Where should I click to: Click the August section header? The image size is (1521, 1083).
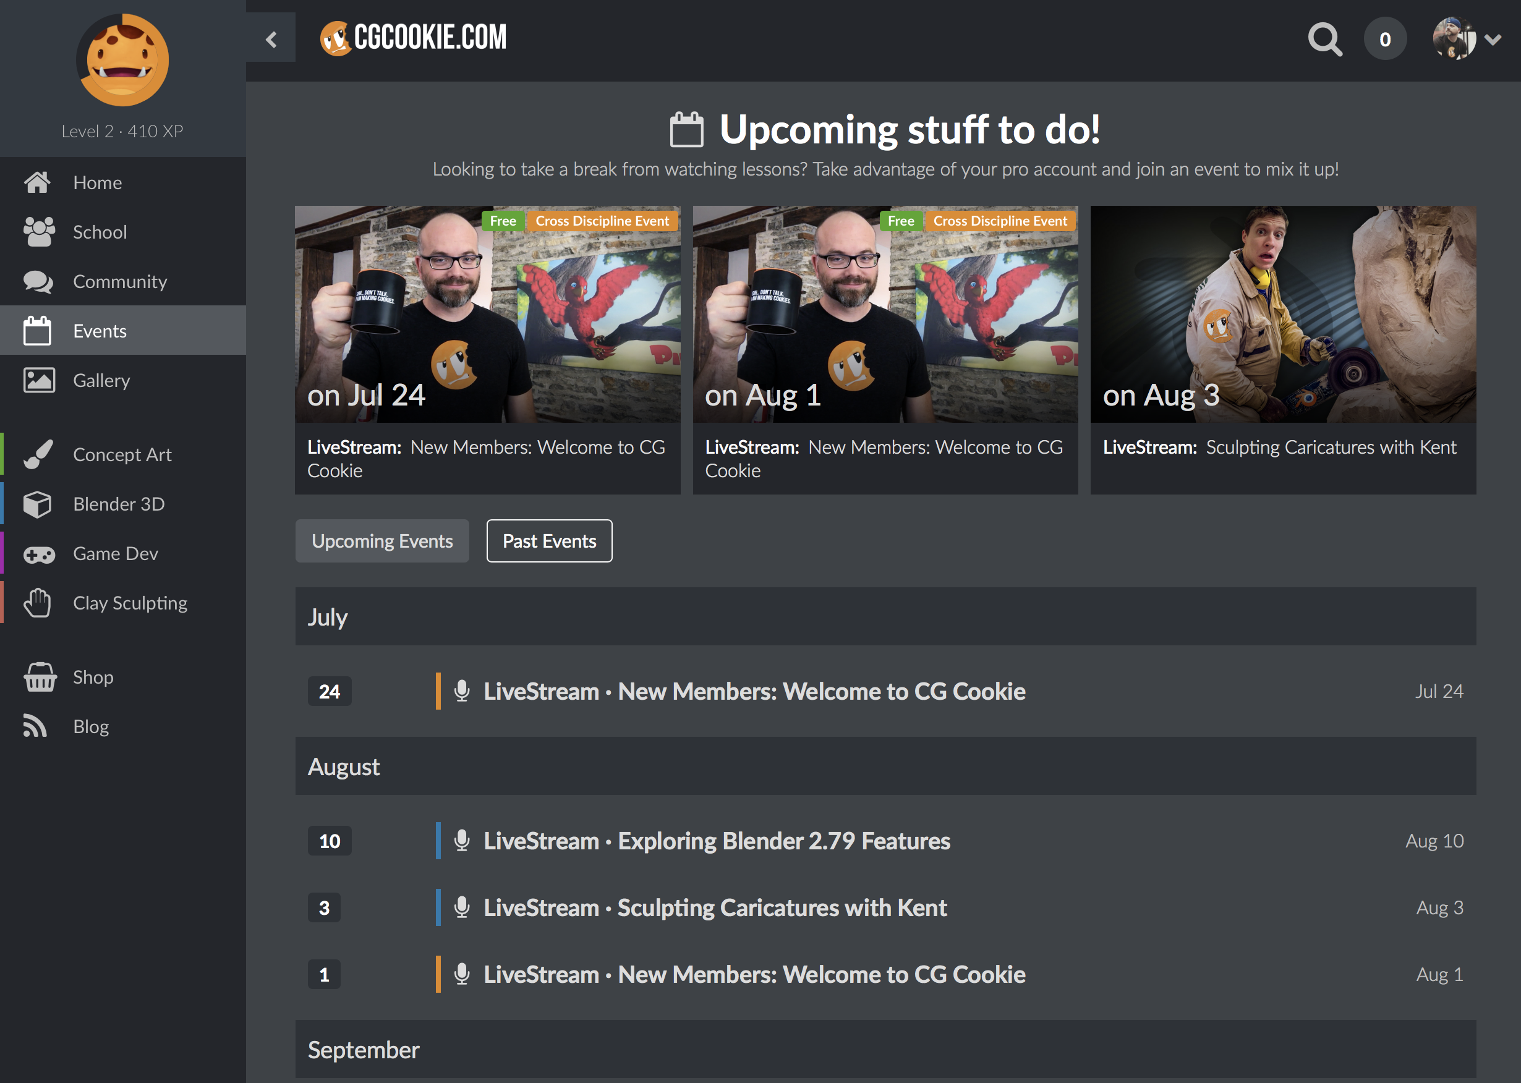coord(885,765)
